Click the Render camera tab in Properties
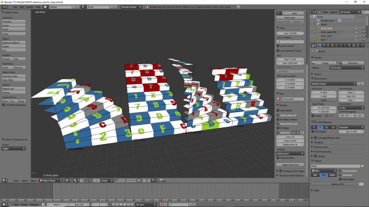 click(320, 45)
